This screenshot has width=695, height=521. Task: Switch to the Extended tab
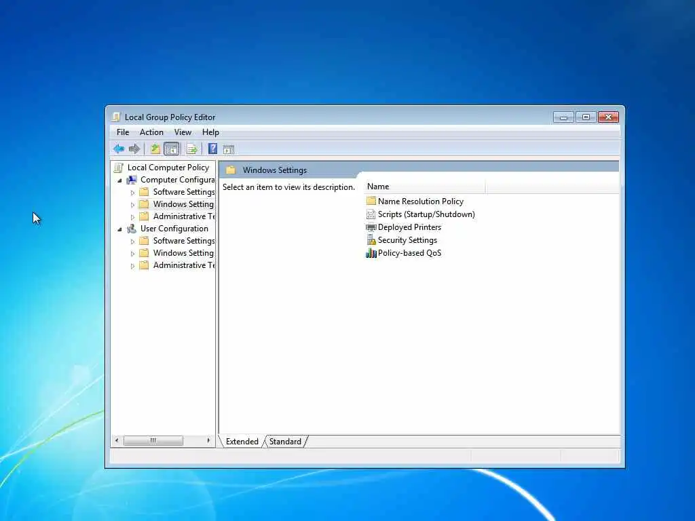(x=242, y=441)
